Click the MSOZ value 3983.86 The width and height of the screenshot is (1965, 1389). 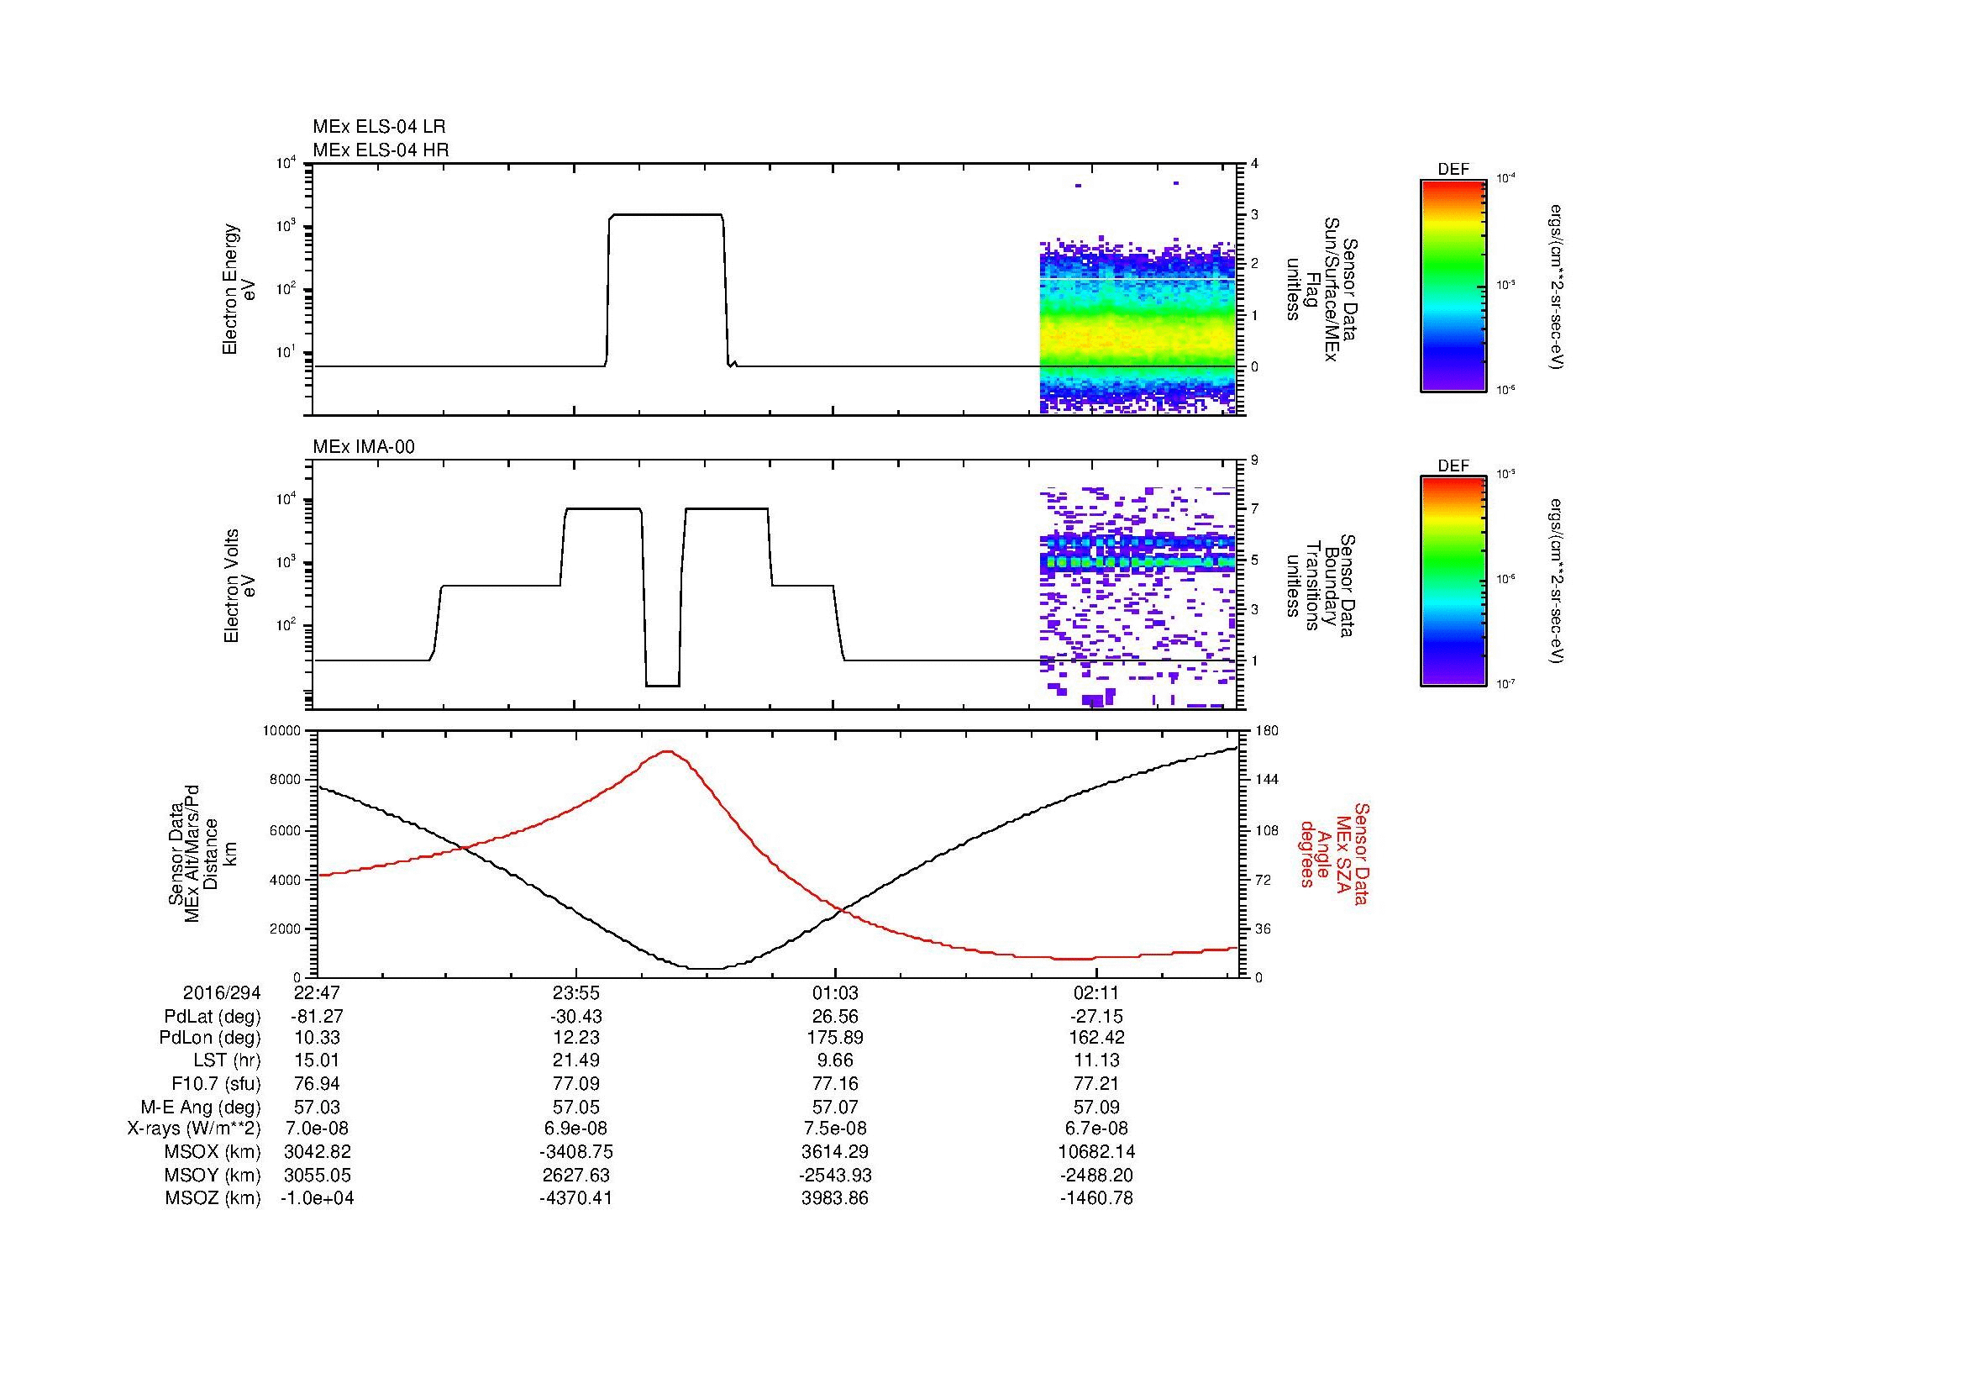tap(835, 1198)
